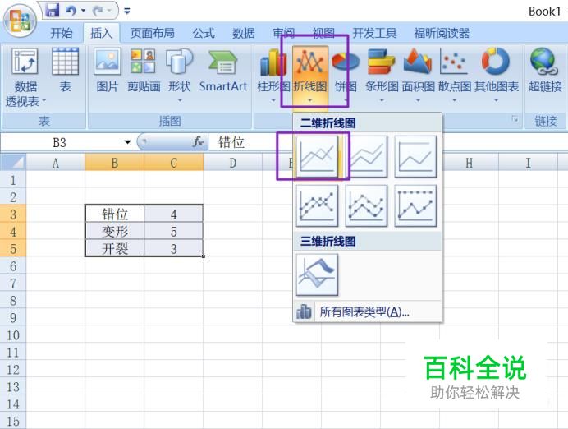Open 所有图表类型(A)... dialog
Viewport: 568px width, 429px height.
coord(368,311)
